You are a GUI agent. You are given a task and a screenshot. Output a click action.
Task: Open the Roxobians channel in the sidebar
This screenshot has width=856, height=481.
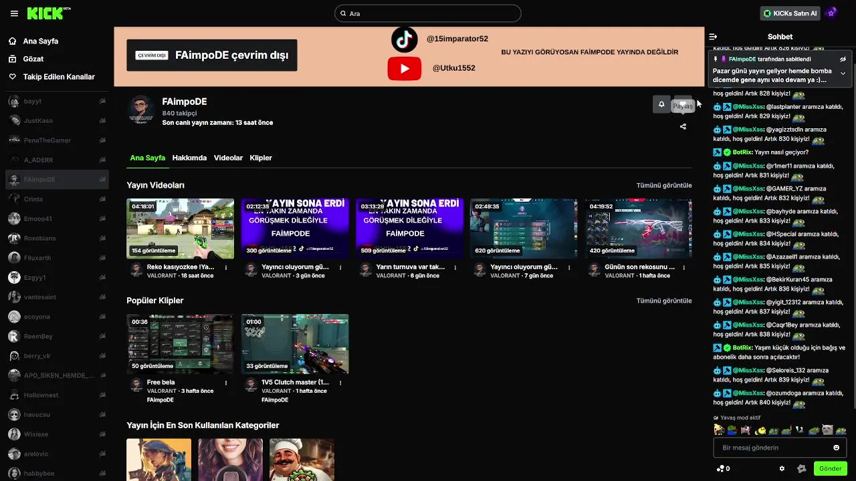click(57, 238)
